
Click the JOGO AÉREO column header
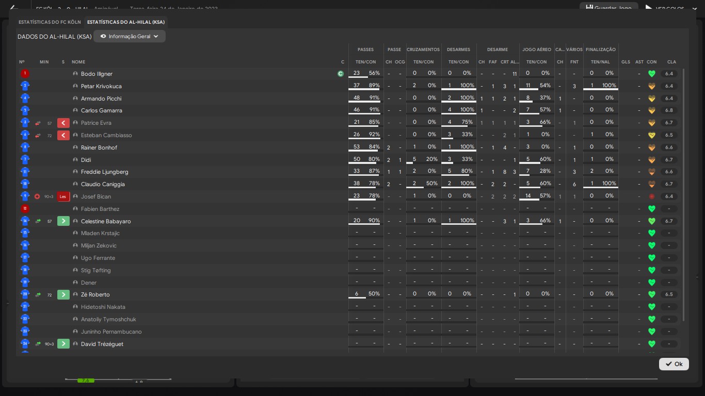[x=537, y=49]
